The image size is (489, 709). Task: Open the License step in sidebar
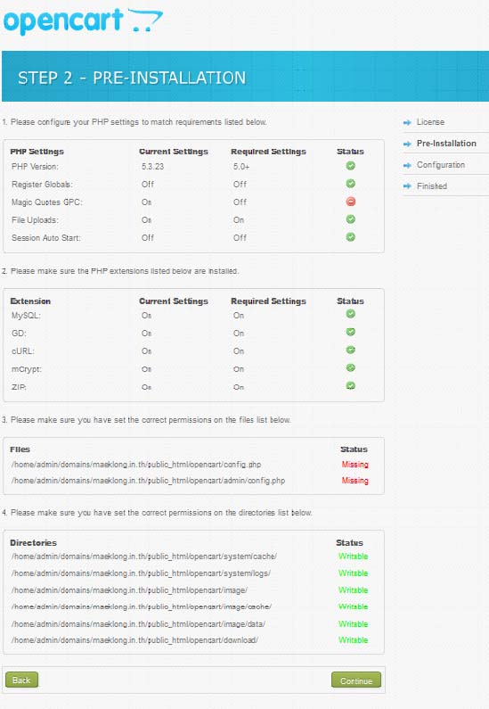click(x=430, y=122)
